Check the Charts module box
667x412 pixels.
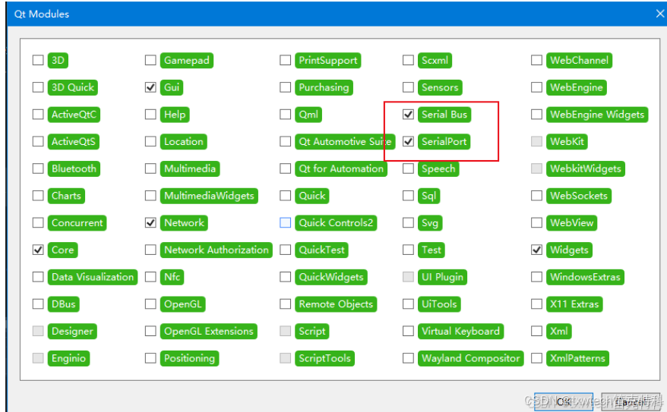click(38, 196)
